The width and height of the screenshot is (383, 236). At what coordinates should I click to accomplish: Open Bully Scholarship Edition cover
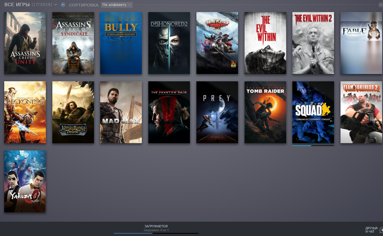[x=121, y=43]
